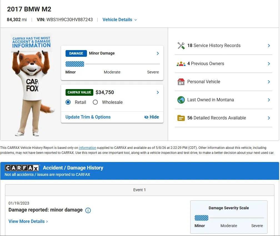Click the Personal Vehicle house icon
The height and width of the screenshot is (236, 280).
(x=181, y=82)
